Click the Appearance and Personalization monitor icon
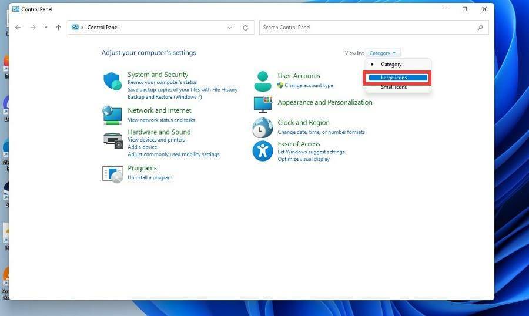529x316 pixels. click(263, 104)
